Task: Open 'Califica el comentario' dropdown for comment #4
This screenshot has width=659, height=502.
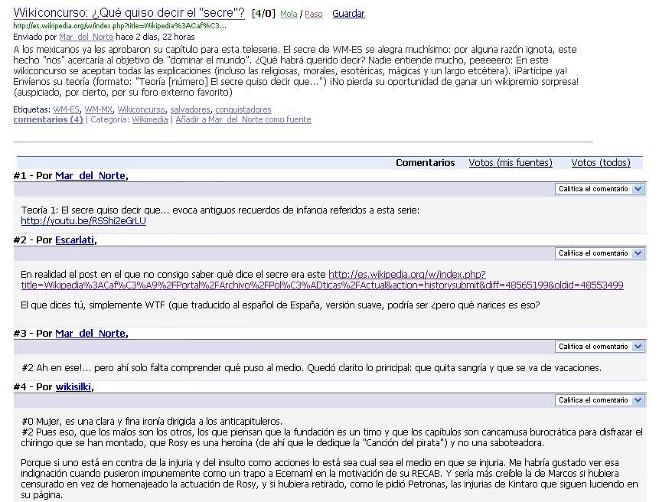Action: coord(600,400)
